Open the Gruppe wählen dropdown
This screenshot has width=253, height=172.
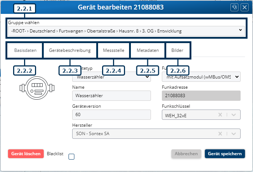coord(126,31)
